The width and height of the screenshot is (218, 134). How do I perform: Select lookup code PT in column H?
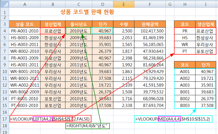[185, 51]
